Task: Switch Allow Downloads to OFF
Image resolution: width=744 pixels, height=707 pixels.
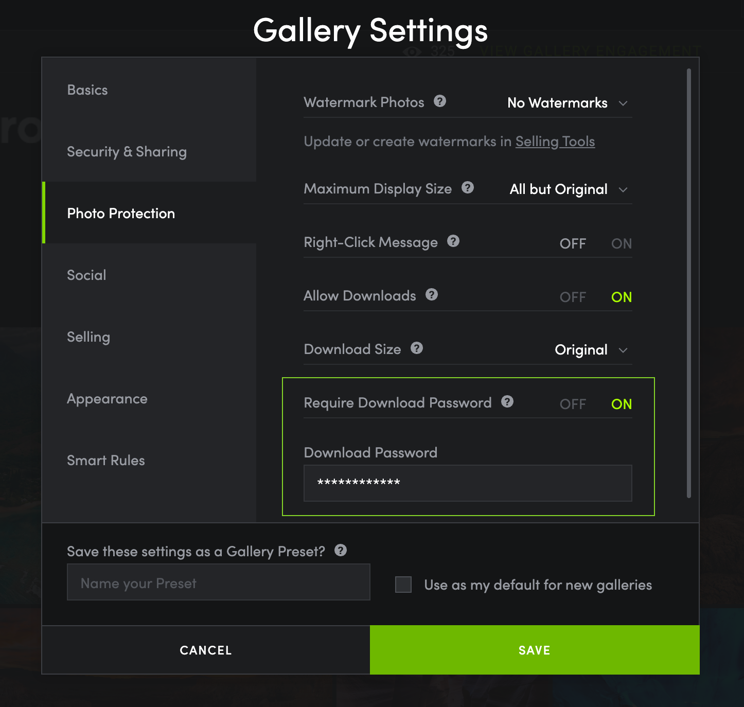Action: pyautogui.click(x=572, y=297)
